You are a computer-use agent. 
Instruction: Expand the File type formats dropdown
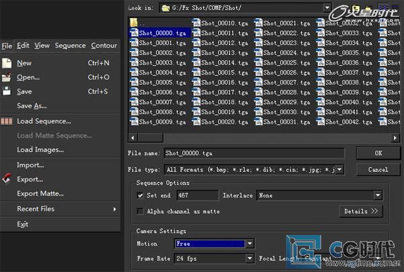tap(339, 169)
